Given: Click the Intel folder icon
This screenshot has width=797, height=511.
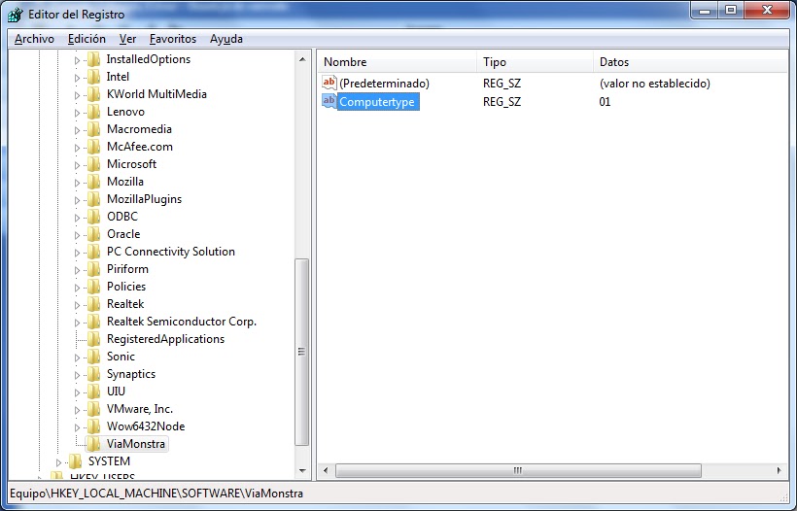Looking at the screenshot, I should pyautogui.click(x=93, y=77).
